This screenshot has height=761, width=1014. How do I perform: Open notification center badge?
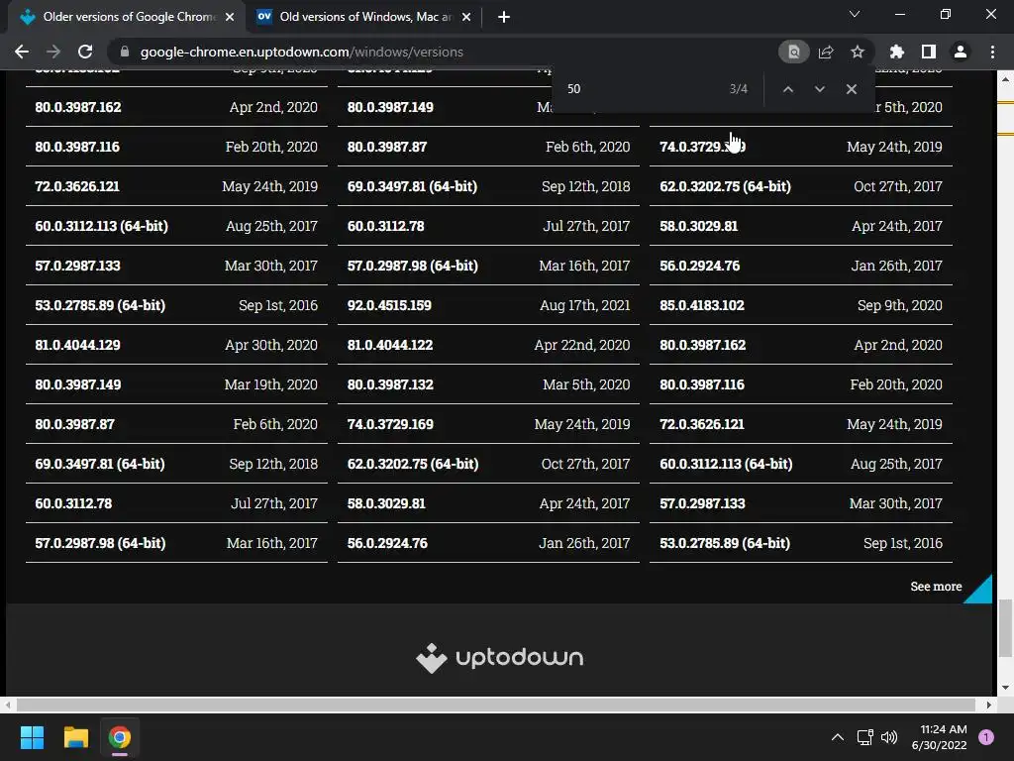coord(986,737)
